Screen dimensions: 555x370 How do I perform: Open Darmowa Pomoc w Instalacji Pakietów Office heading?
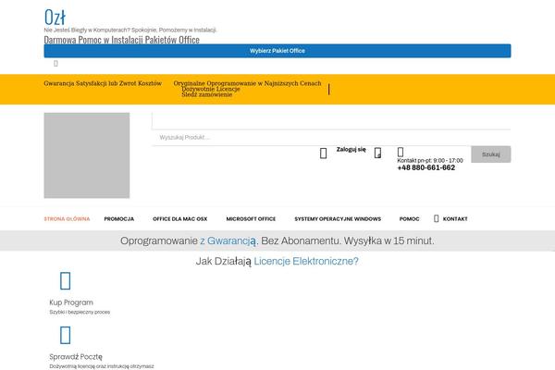click(122, 40)
